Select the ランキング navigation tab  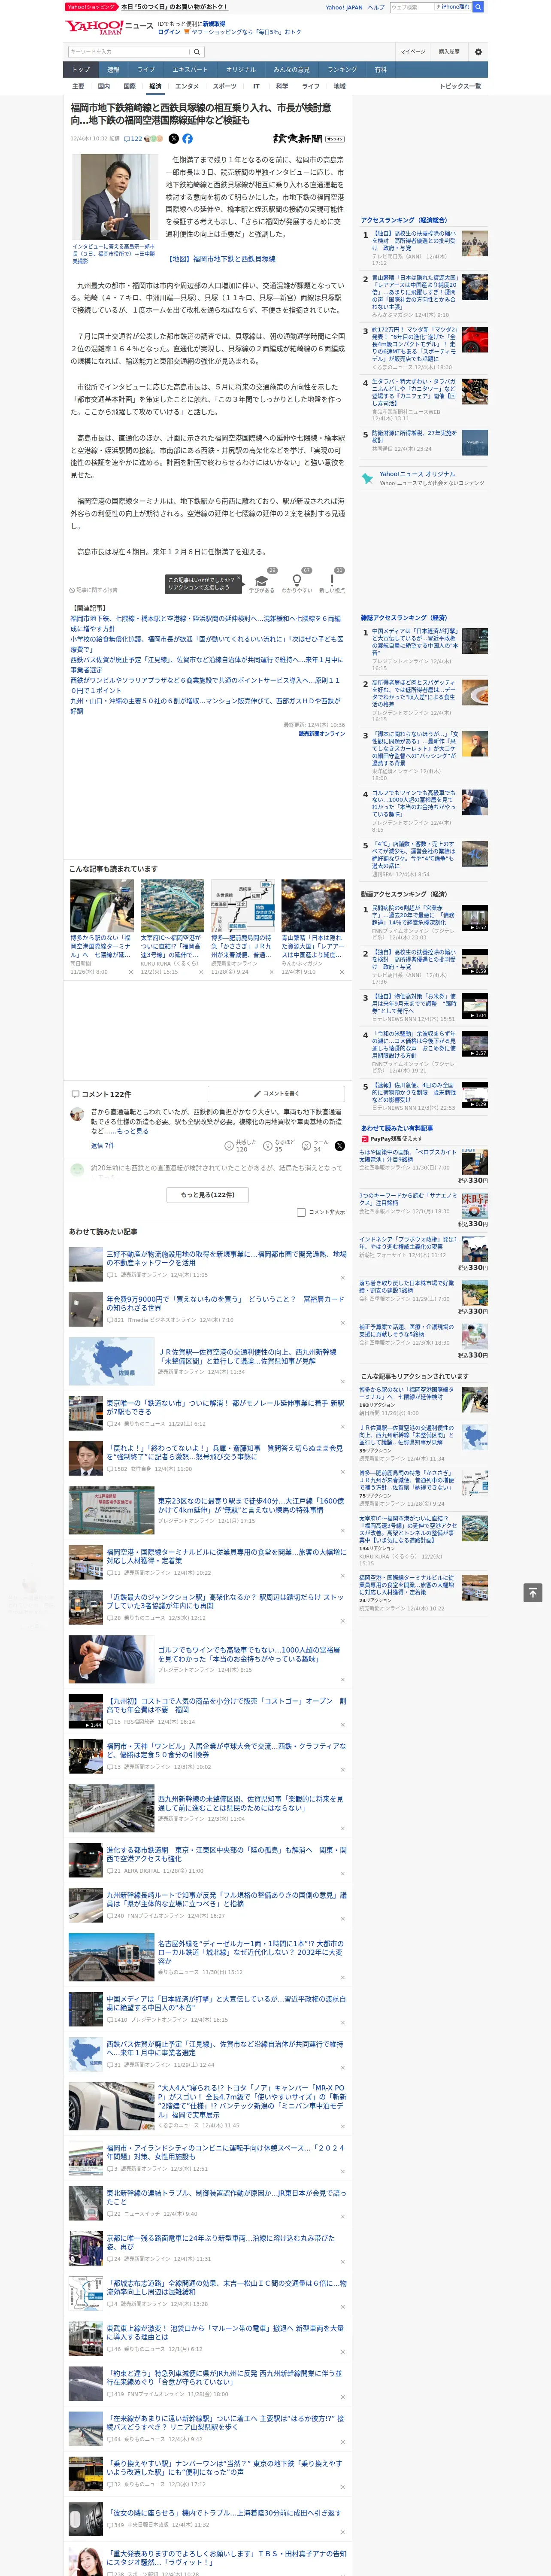(x=342, y=70)
